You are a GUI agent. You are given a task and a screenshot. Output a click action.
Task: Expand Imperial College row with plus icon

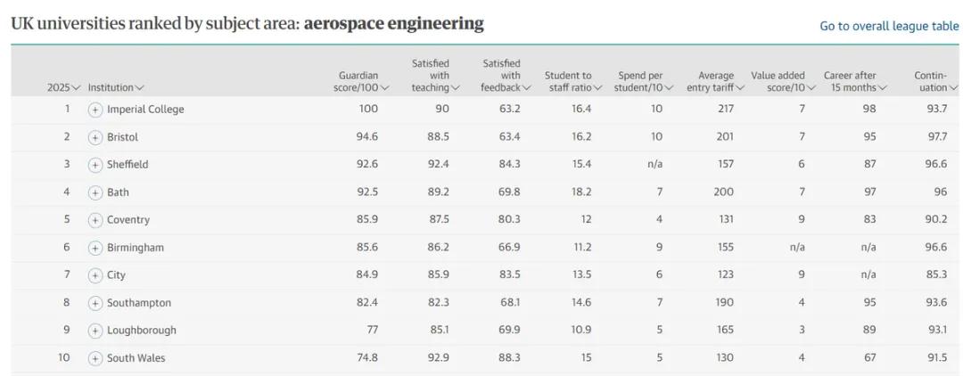pos(95,110)
